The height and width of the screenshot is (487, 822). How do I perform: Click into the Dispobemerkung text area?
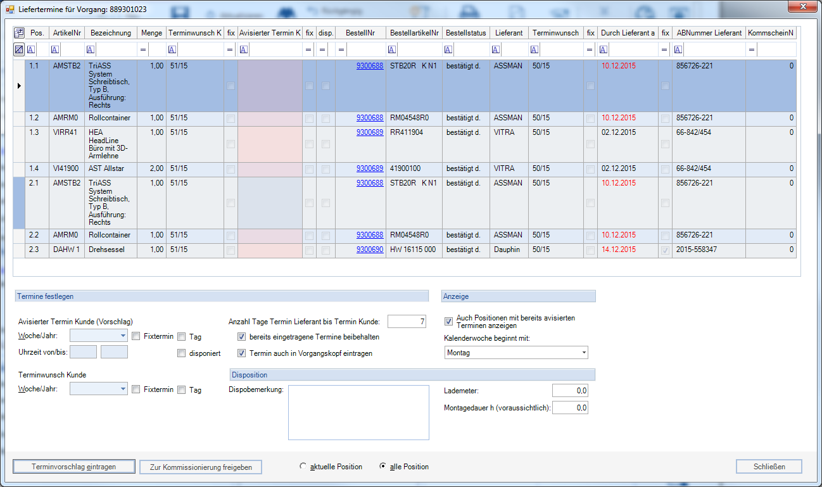click(x=358, y=412)
